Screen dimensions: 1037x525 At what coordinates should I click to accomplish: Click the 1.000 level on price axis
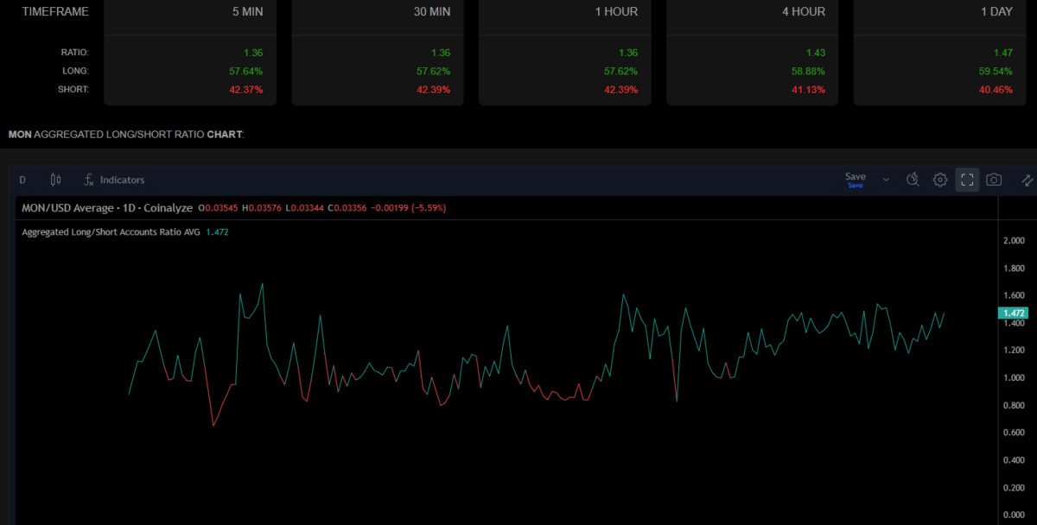(x=1014, y=377)
